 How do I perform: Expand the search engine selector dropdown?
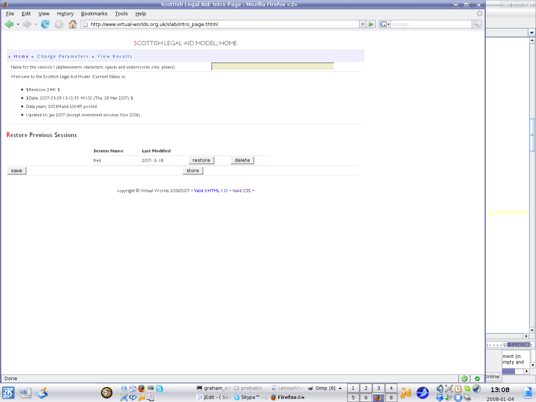(384, 24)
